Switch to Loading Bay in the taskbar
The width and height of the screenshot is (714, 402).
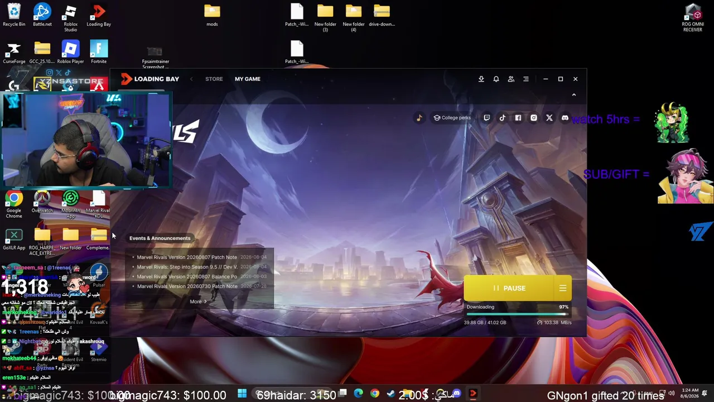pos(473,394)
